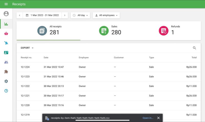Open Inventory via the cart icon

pos(6,43)
